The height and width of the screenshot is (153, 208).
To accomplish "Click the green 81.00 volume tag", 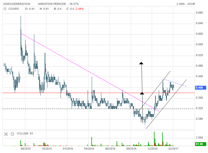I will tap(201, 144).
